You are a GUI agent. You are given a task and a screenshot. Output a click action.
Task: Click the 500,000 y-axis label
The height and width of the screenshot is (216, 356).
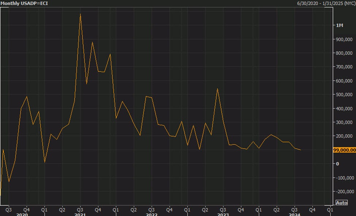[x=344, y=94]
